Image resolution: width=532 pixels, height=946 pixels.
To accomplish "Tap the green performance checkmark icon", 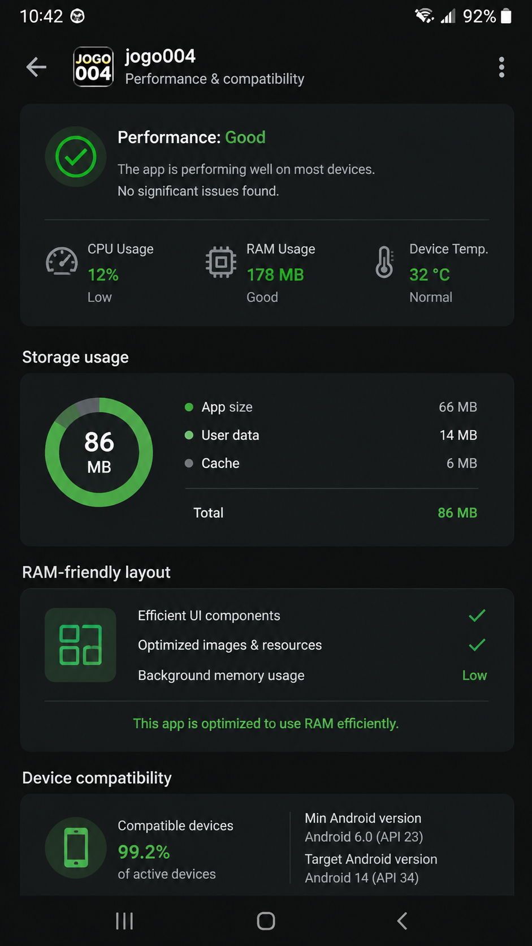I will tap(76, 157).
